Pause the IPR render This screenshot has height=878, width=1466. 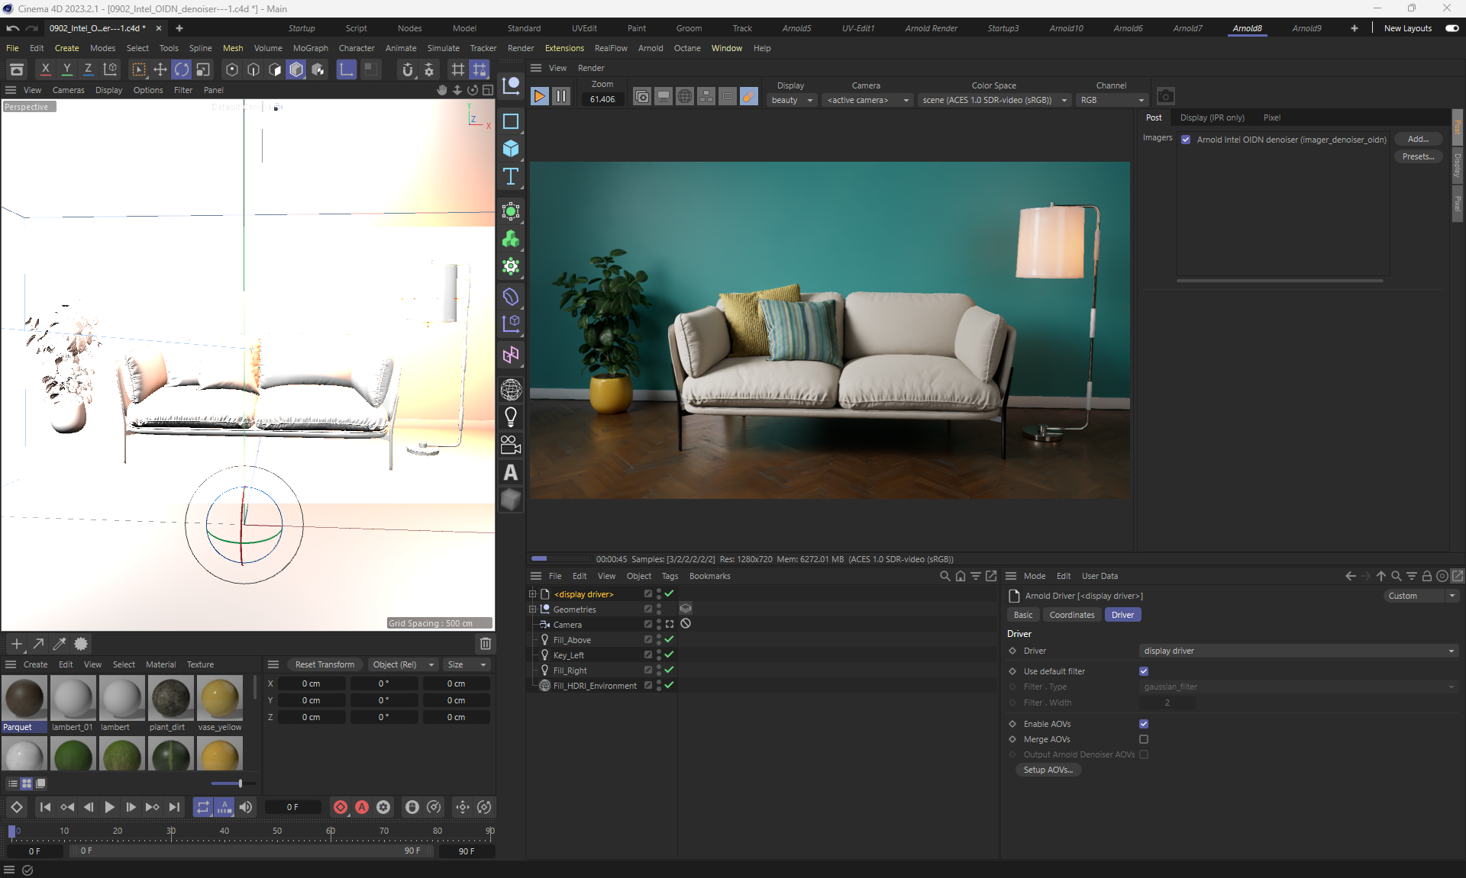pyautogui.click(x=561, y=96)
